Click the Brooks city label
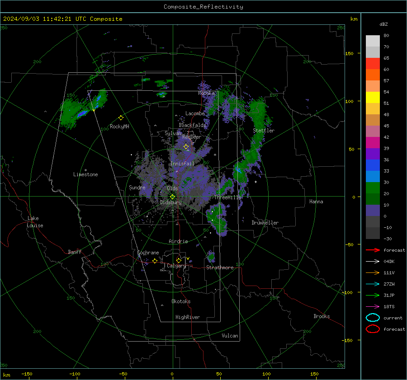 point(322,316)
